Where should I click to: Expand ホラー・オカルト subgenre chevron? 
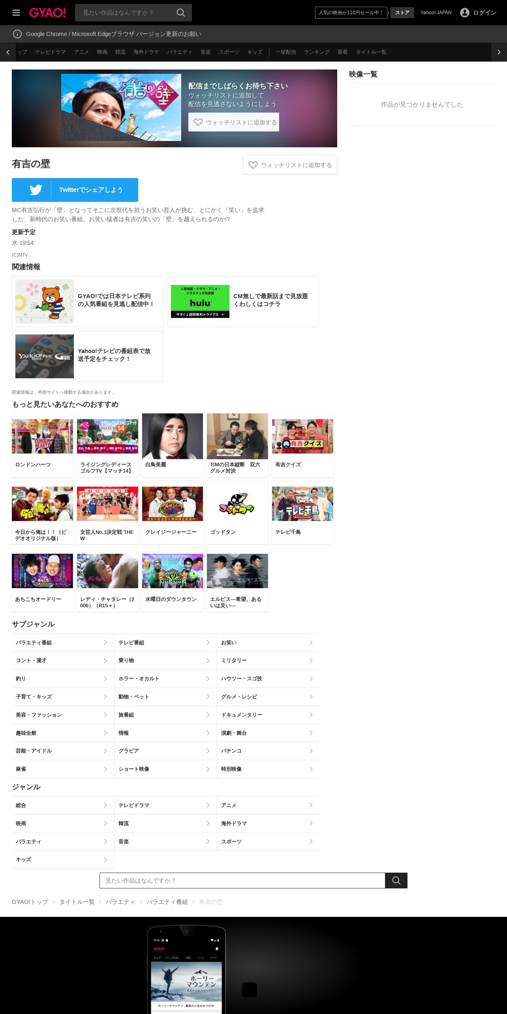point(208,679)
